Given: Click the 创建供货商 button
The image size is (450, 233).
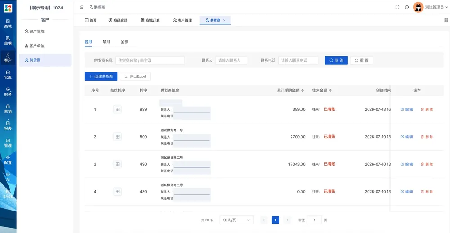Looking at the screenshot, I should coord(101,76).
